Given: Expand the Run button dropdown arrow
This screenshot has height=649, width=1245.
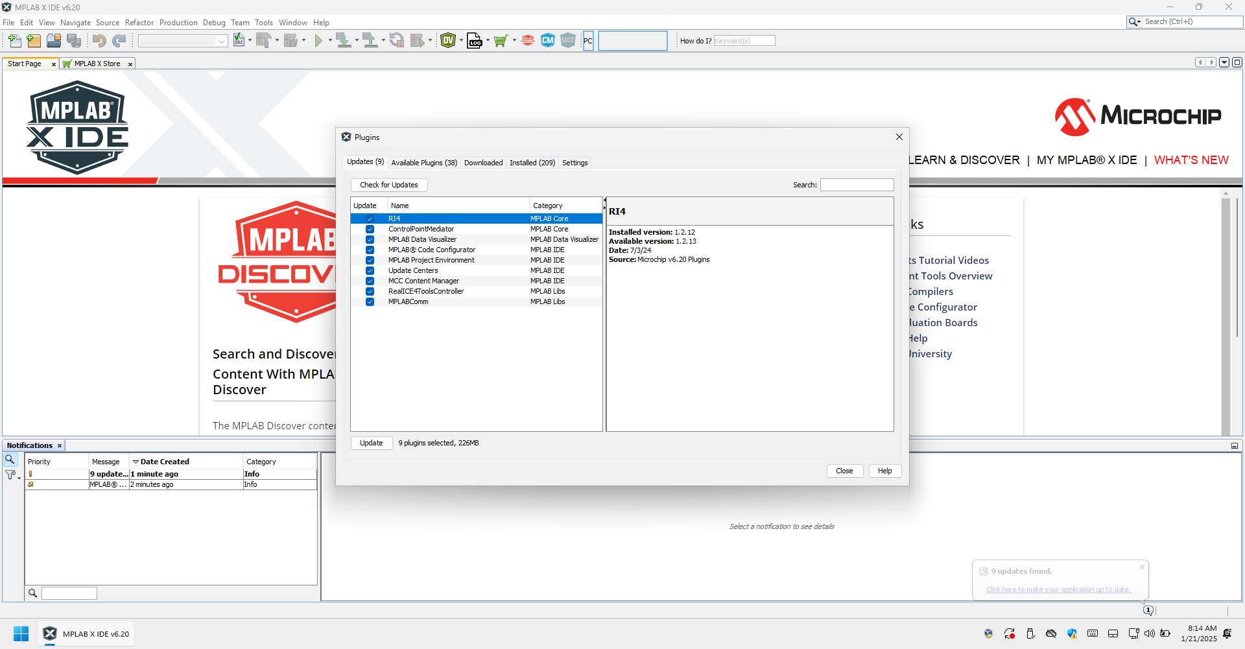Looking at the screenshot, I should tap(330, 41).
